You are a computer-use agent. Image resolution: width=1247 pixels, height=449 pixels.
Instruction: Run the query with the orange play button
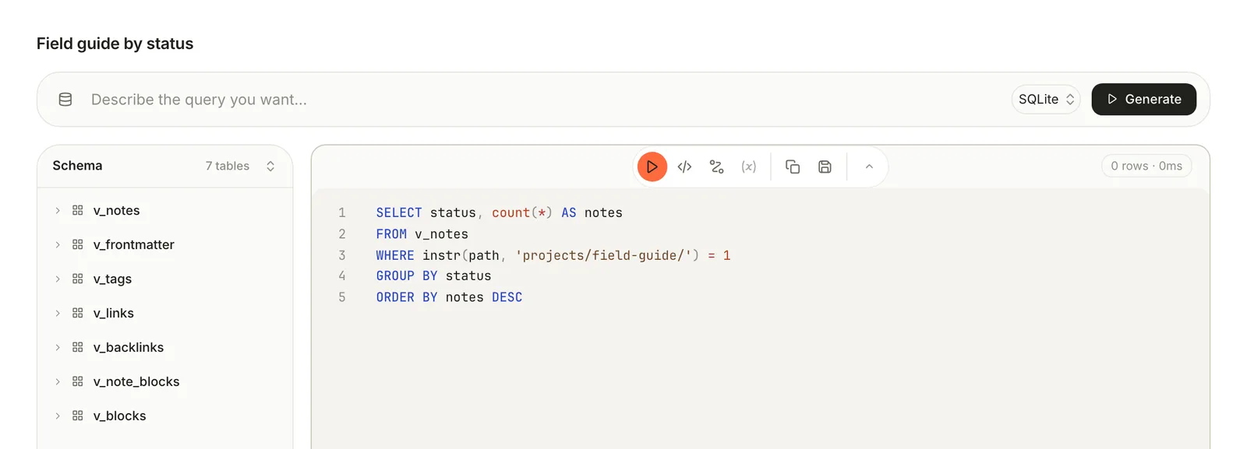tap(652, 167)
